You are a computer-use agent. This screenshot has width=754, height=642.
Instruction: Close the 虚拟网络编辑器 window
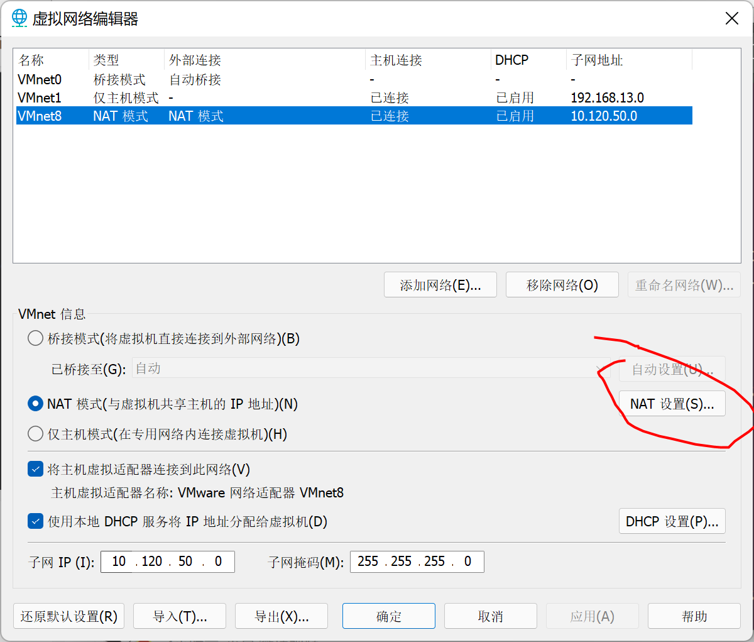(732, 18)
